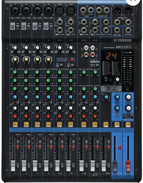The height and width of the screenshot is (183, 143).
Task: Adjust the LOW EQ knob on channel 9/10
Action: point(84,89)
